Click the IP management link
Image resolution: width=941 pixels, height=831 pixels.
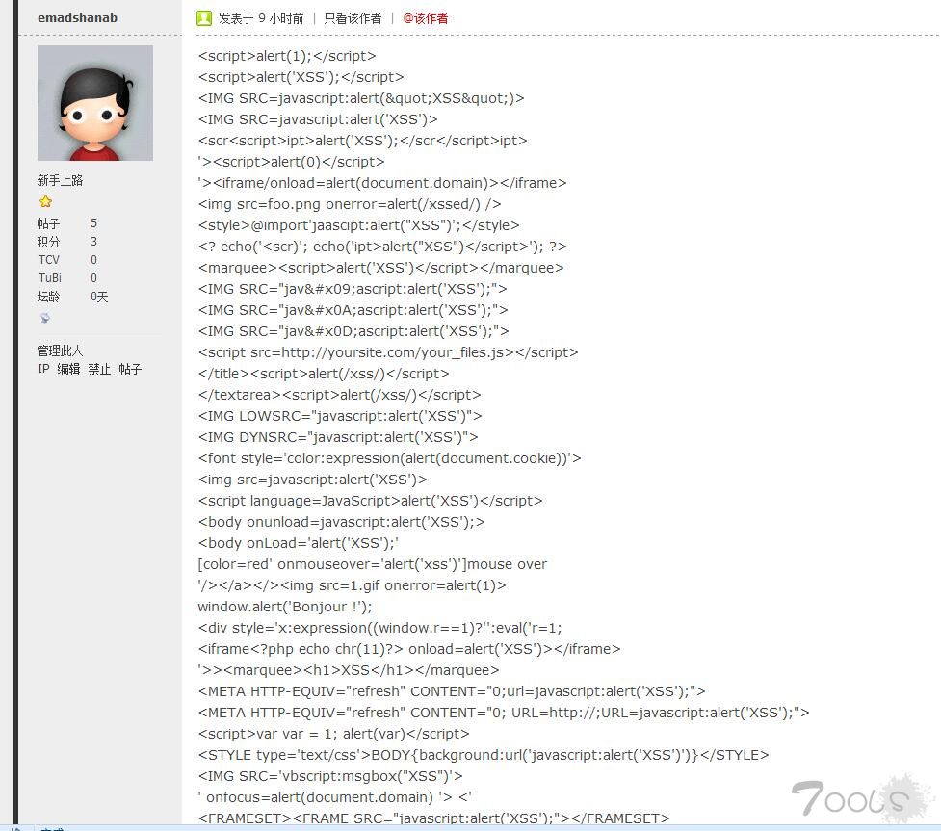[x=43, y=369]
